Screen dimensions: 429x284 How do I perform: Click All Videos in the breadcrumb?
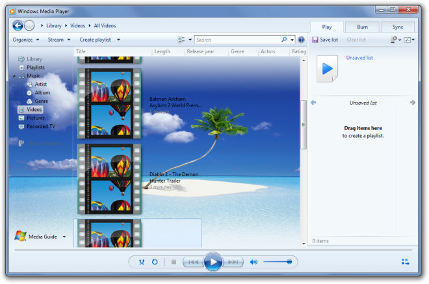pos(105,26)
